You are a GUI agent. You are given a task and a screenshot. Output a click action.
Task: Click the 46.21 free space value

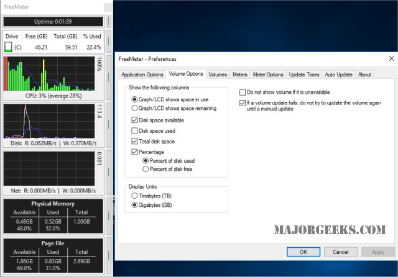[x=41, y=47]
